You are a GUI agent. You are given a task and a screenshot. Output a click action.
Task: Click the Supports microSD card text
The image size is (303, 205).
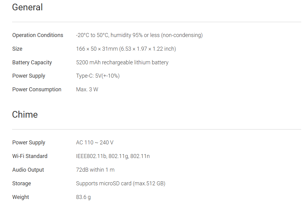(120, 183)
